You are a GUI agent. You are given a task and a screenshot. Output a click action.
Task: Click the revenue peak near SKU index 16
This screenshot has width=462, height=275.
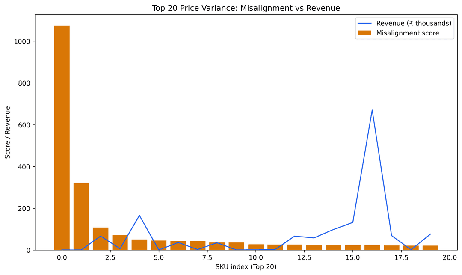[372, 110]
